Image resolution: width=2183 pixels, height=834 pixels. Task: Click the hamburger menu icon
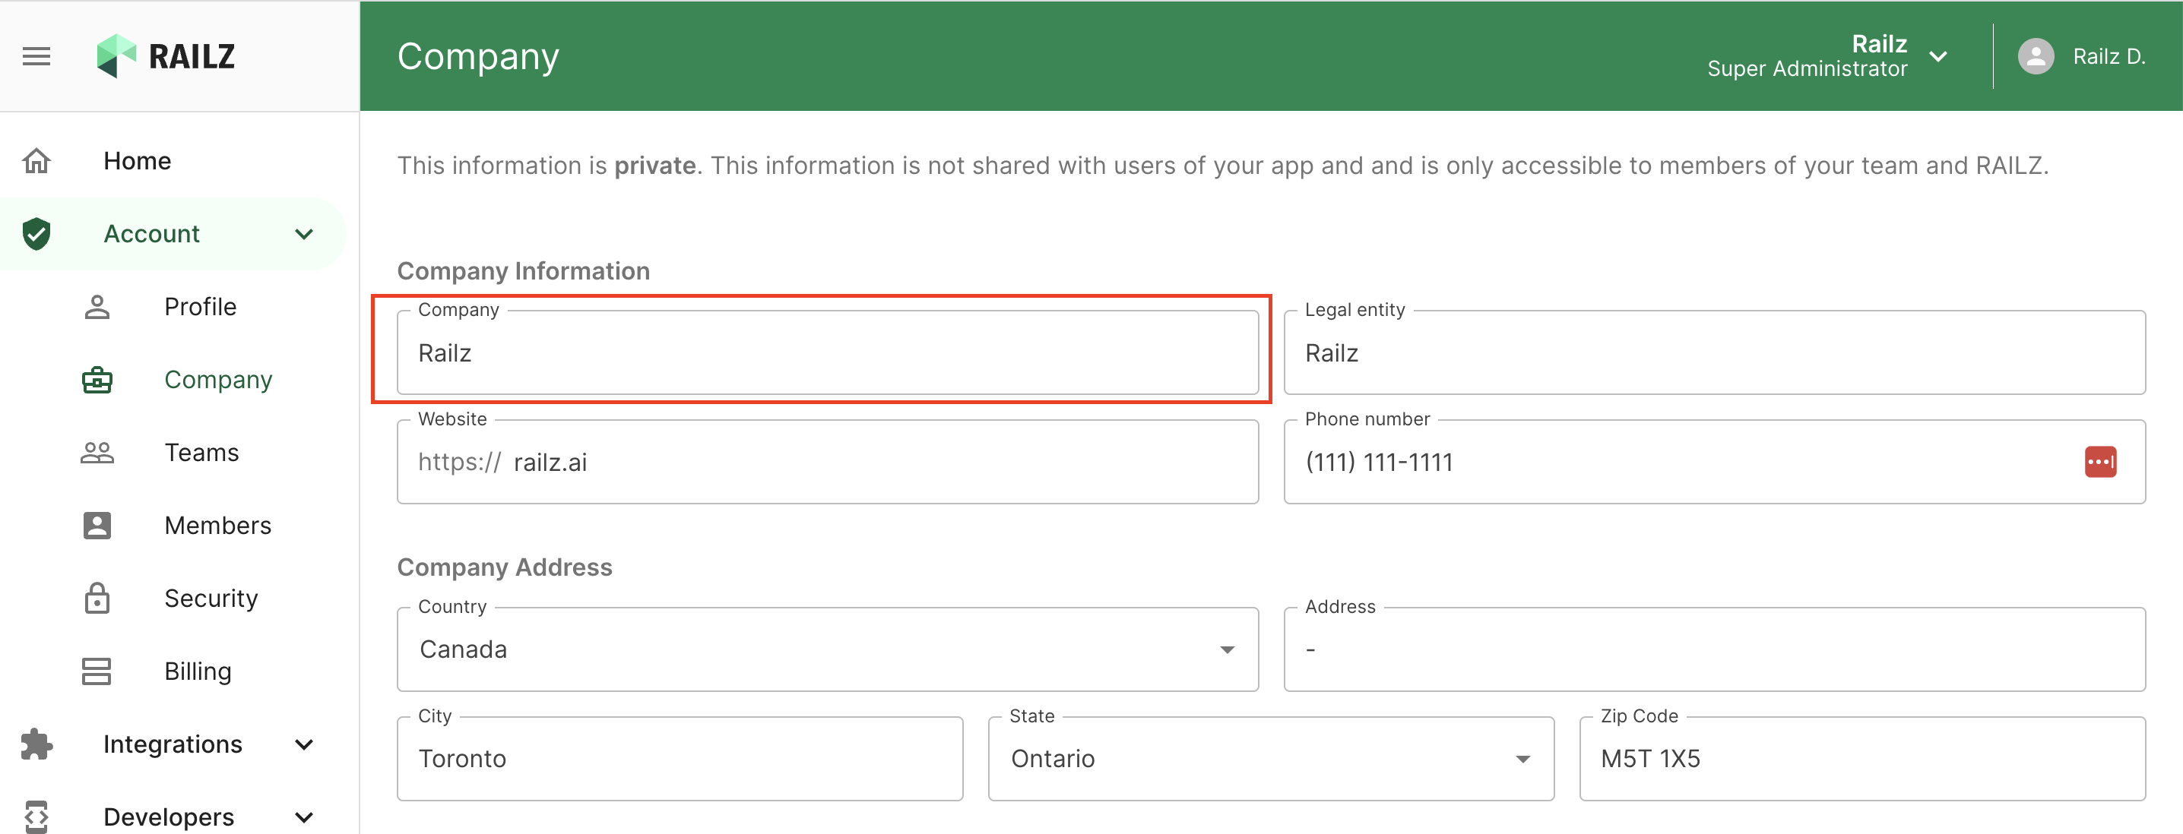36,57
